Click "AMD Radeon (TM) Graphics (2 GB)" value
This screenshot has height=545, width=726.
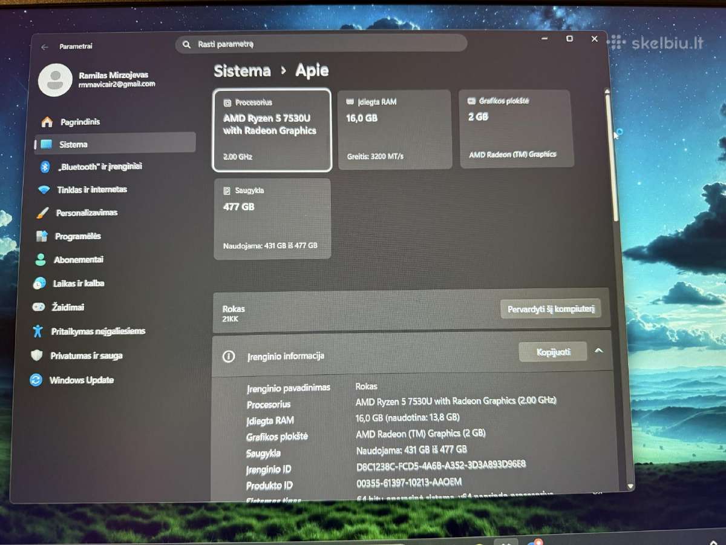[420, 434]
